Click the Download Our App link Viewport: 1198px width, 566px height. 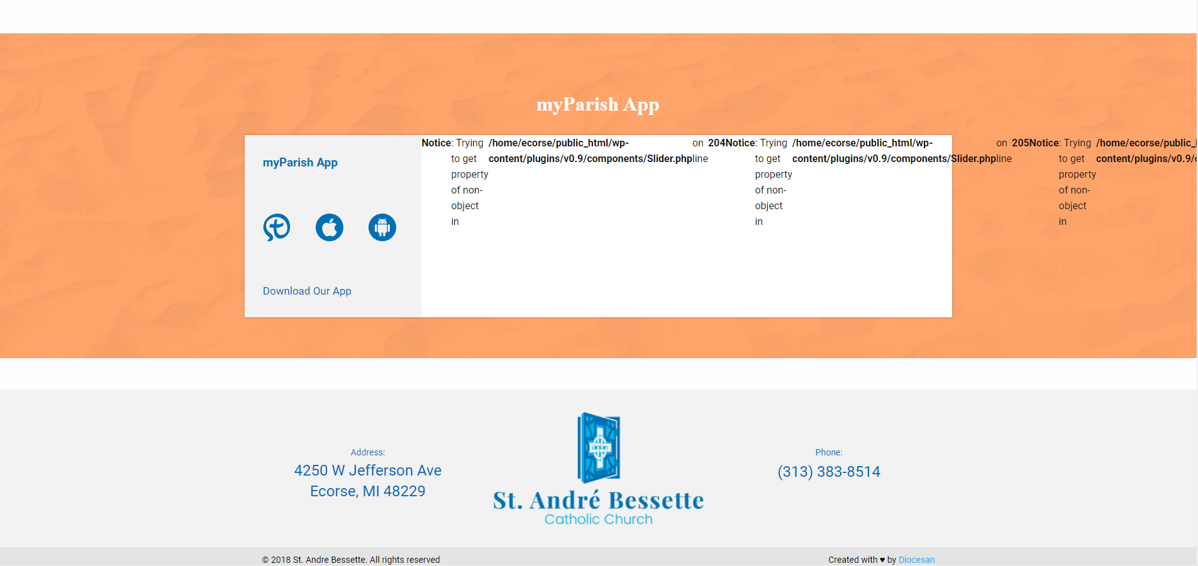307,291
